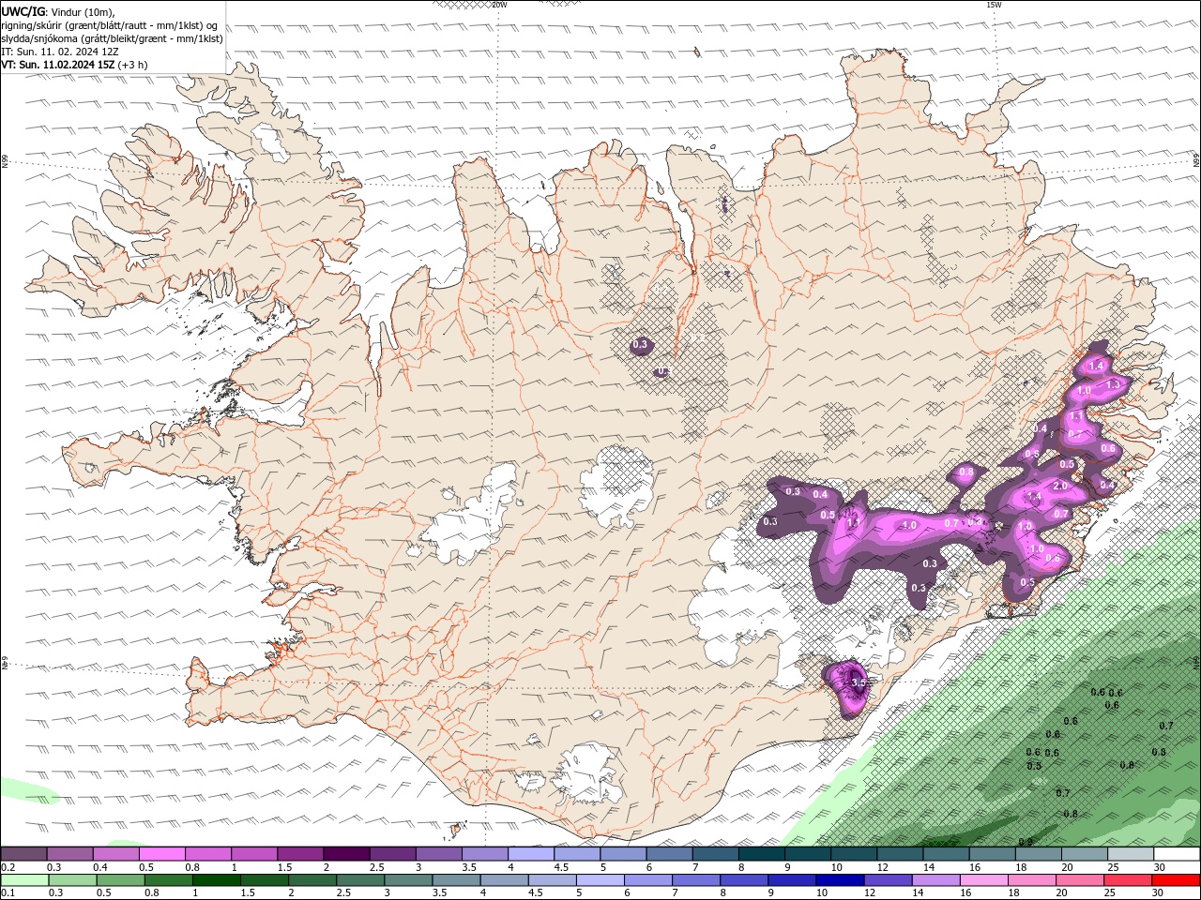The width and height of the screenshot is (1201, 900).
Task: Click the top-row legend swatch starting at 1.5
Action: pyautogui.click(x=300, y=854)
